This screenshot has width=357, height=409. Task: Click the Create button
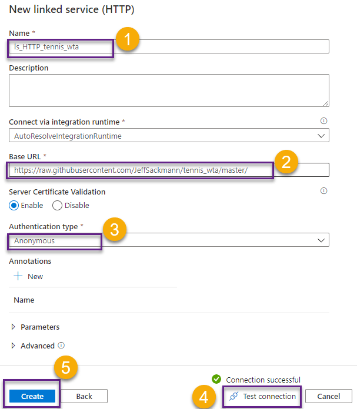[32, 397]
